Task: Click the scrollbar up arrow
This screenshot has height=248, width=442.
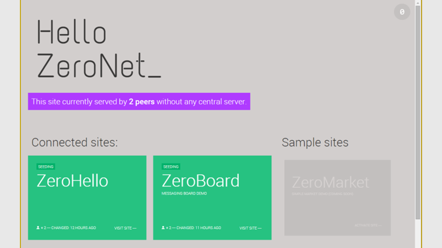Action: [x=418, y=3]
